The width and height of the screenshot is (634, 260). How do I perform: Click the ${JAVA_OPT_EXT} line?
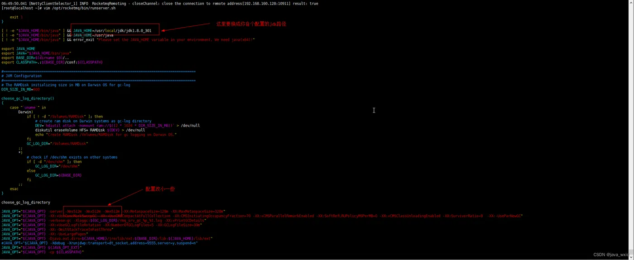[x=42, y=247]
